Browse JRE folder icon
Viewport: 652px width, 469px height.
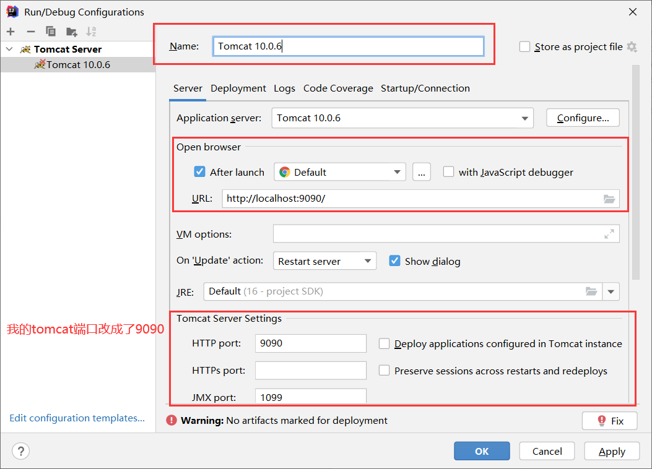pos(591,291)
